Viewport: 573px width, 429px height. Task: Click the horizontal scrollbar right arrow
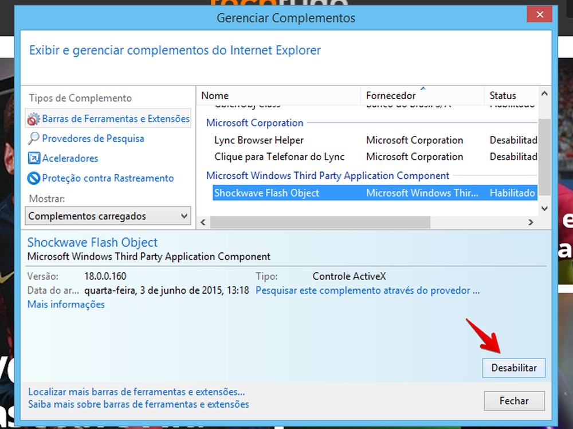pyautogui.click(x=531, y=223)
